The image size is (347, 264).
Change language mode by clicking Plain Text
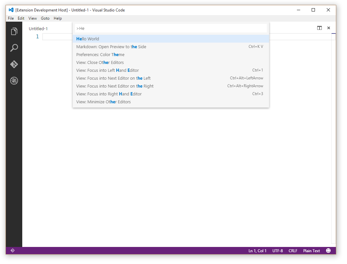click(x=311, y=251)
